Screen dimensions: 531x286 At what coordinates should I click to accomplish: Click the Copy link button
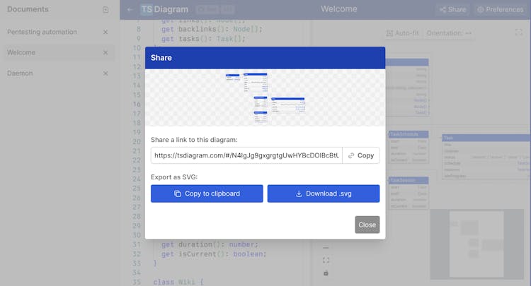click(x=360, y=155)
